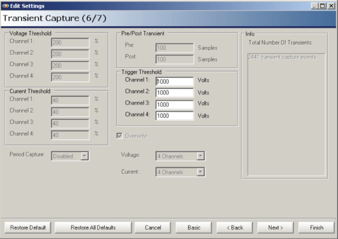The height and width of the screenshot is (239, 338).
Task: Click 'Total Number Of Transients:' label
Action: (280, 43)
